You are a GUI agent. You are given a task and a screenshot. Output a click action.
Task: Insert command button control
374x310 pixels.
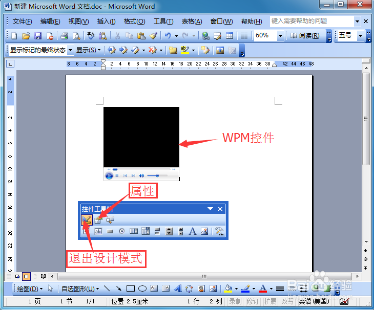click(110, 231)
